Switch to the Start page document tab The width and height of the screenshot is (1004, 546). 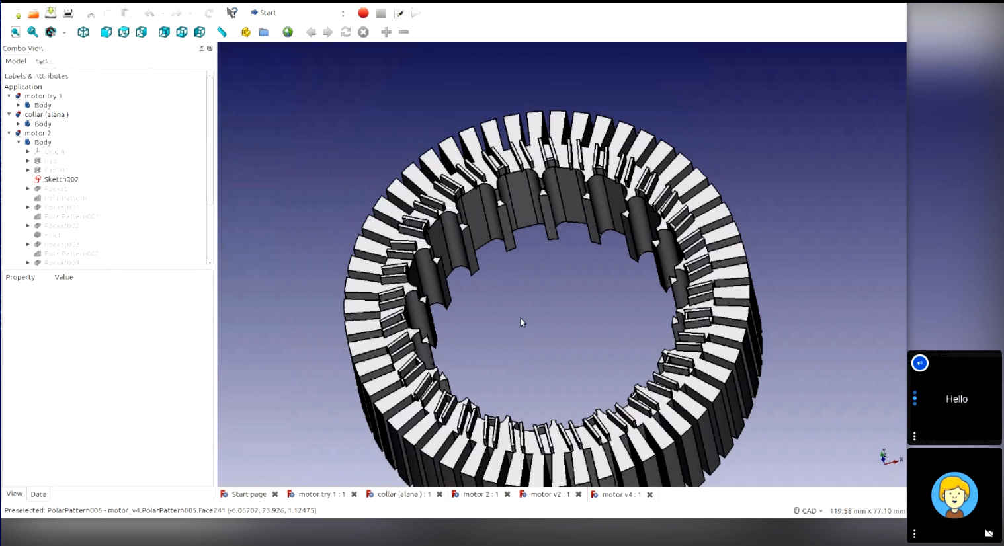click(x=249, y=494)
